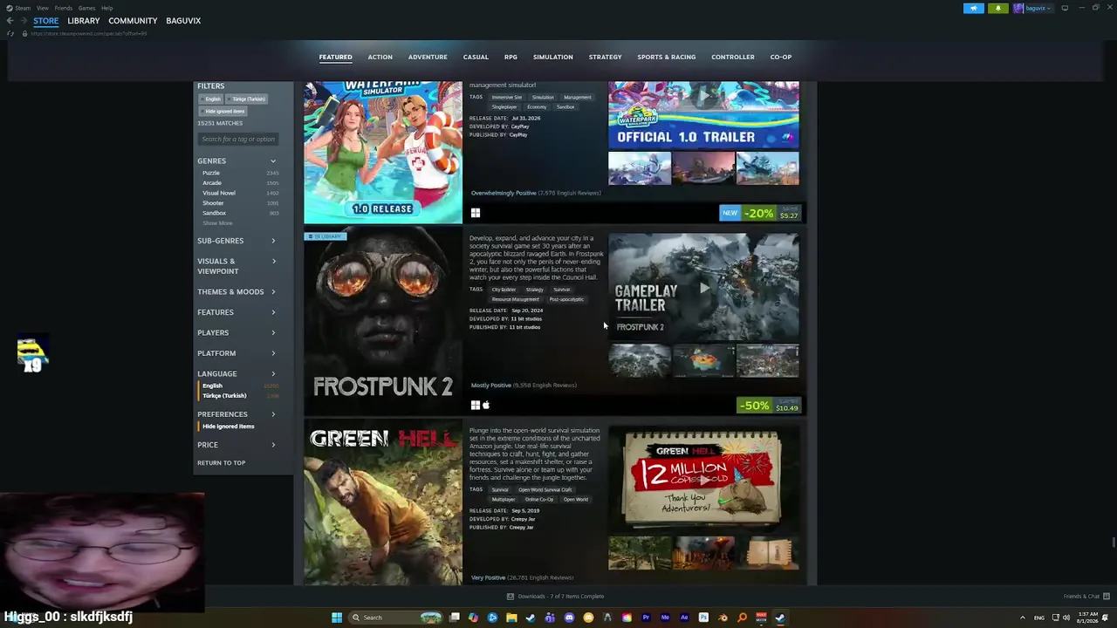Filter by the Arcade genre
1117x628 pixels.
tap(212, 183)
